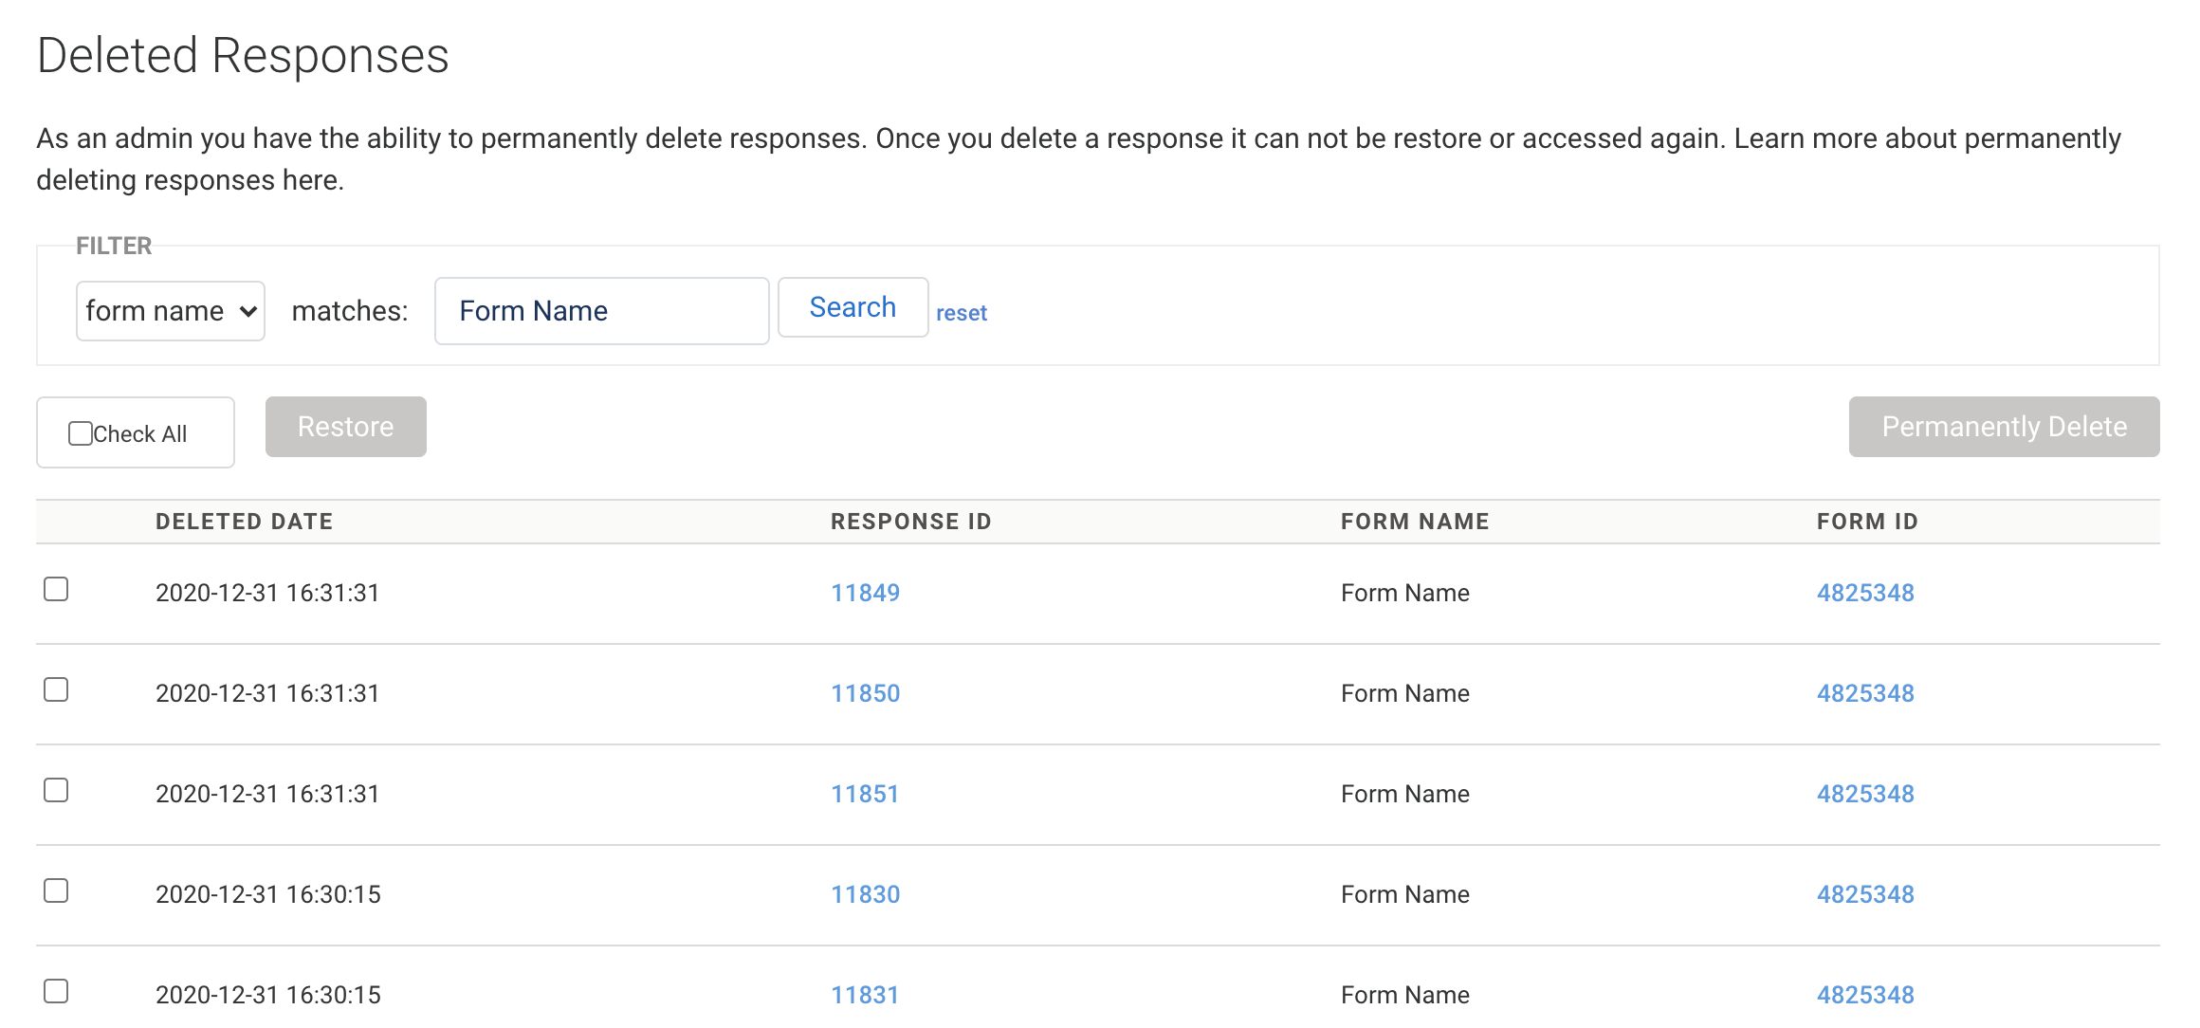Click the Restore button

(345, 427)
